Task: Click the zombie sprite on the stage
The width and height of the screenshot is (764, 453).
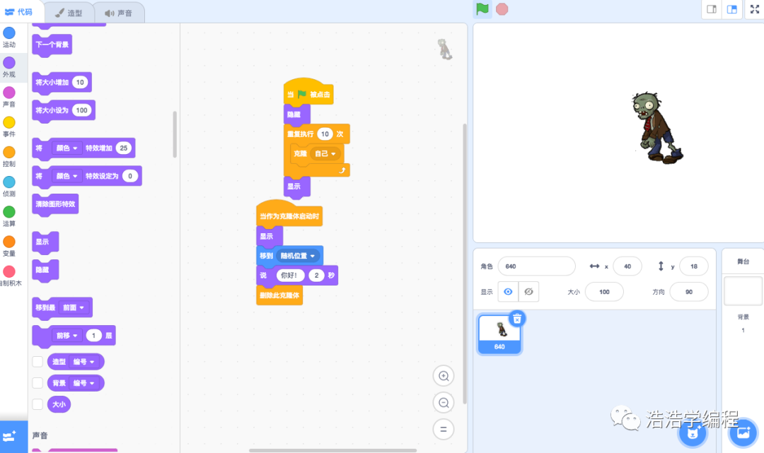Action: coord(656,127)
